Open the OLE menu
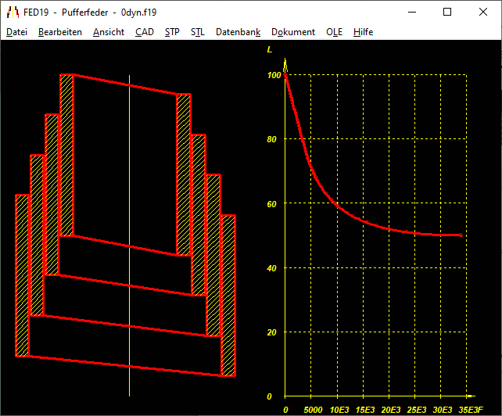Viewport: 502px width, 416px height. pyautogui.click(x=334, y=32)
